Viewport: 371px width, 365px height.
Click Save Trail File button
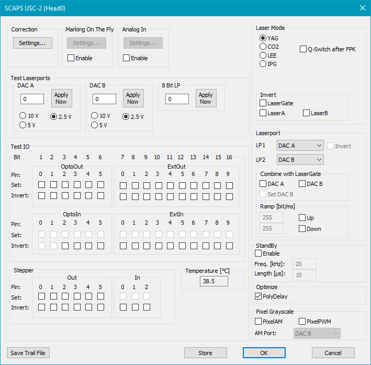(28, 353)
